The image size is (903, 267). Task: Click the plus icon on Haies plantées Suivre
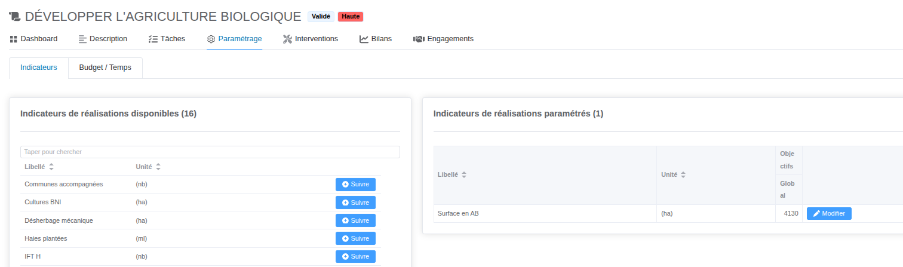(x=345, y=238)
